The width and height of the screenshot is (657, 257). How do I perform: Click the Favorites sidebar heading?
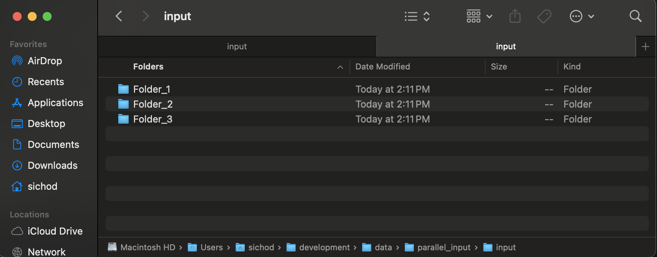(x=28, y=44)
